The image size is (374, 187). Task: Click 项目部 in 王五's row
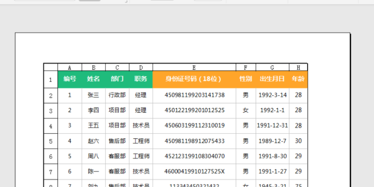click(117, 126)
